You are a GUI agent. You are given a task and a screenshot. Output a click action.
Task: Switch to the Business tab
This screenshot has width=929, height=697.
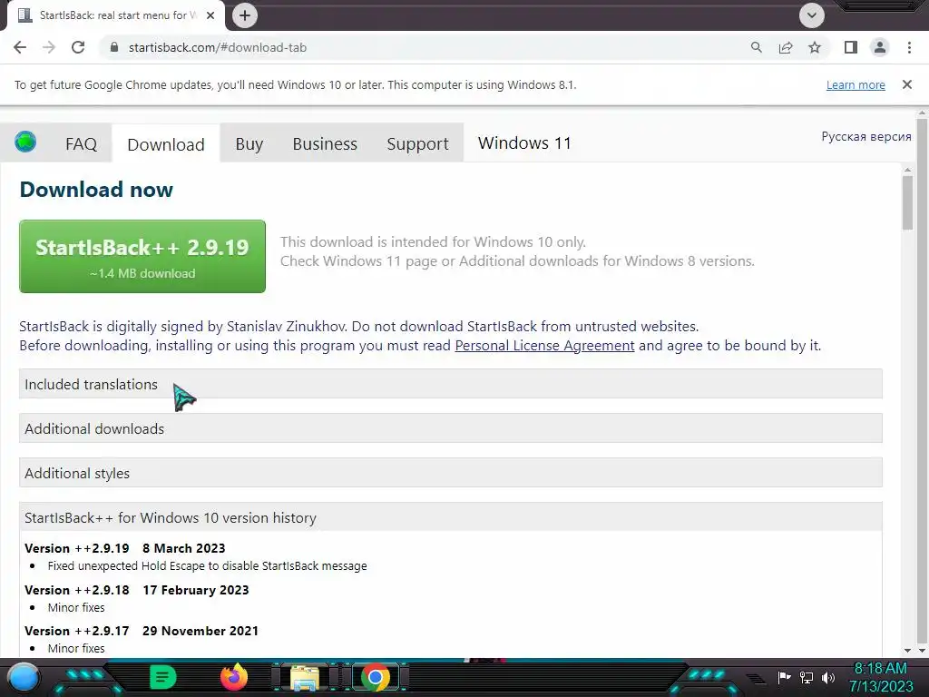325,144
